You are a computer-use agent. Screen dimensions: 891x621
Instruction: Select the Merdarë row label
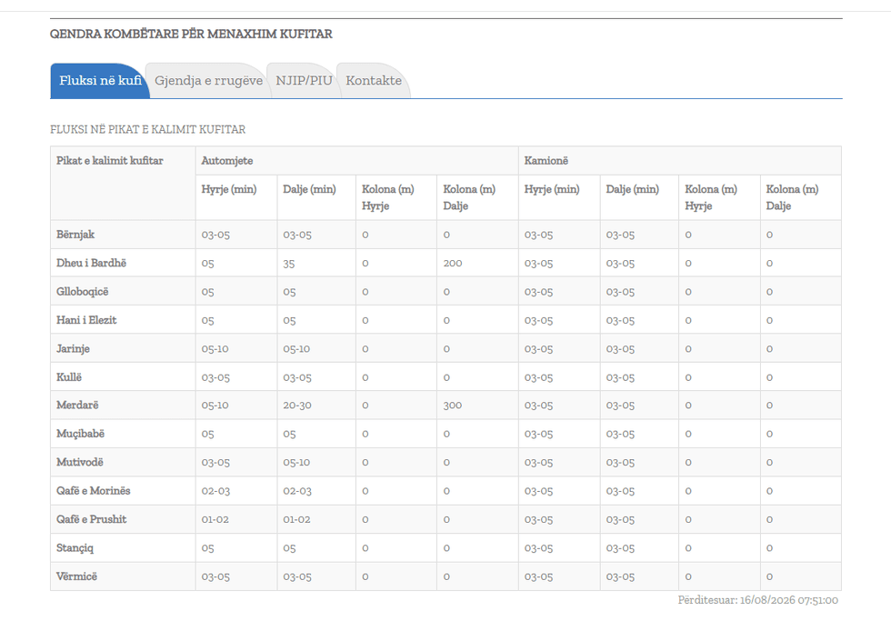tap(77, 406)
